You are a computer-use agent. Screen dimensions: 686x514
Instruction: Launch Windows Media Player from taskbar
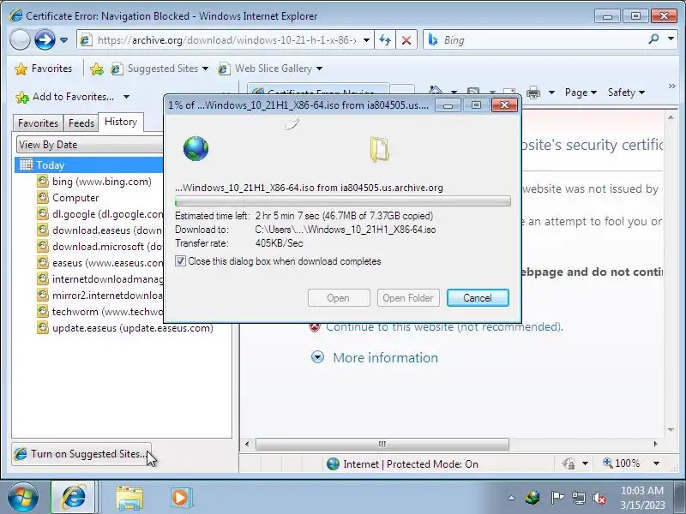coord(180,498)
